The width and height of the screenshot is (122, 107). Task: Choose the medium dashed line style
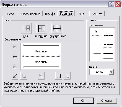tap(108, 45)
